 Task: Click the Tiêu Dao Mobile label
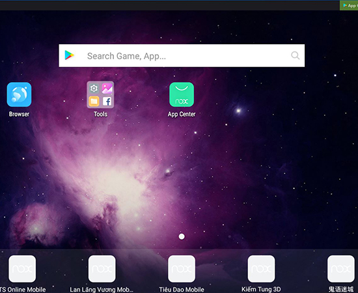tap(182, 289)
